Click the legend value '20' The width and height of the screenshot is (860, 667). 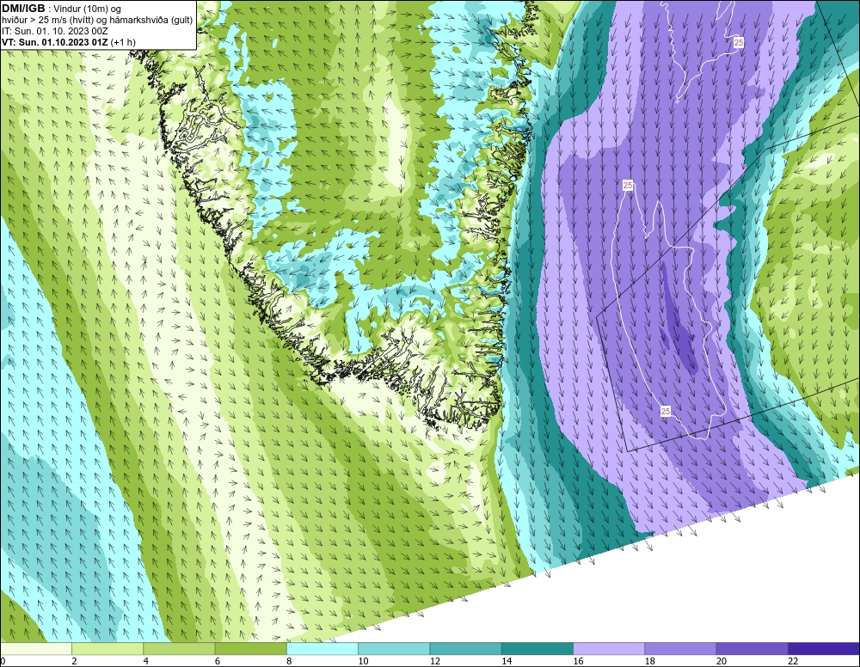coord(722,661)
